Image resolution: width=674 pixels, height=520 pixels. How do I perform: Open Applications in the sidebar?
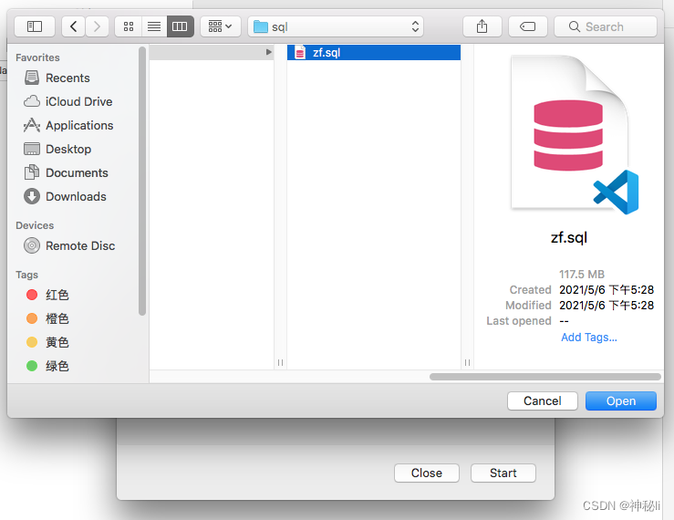[x=79, y=125]
